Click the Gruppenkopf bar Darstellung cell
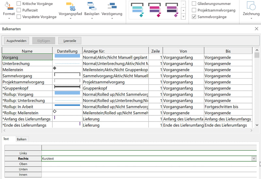Viewport: 261px width, 179px height. pos(67,88)
